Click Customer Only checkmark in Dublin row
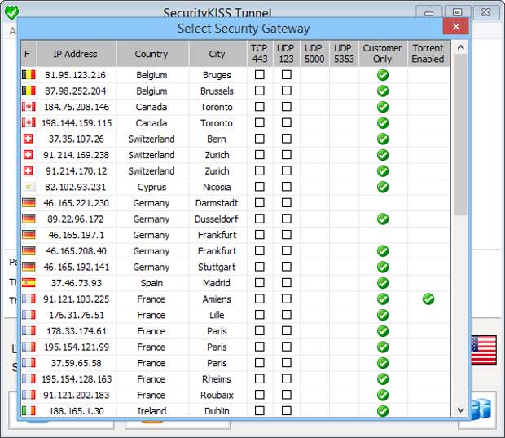Image resolution: width=505 pixels, height=438 pixels. [x=383, y=411]
